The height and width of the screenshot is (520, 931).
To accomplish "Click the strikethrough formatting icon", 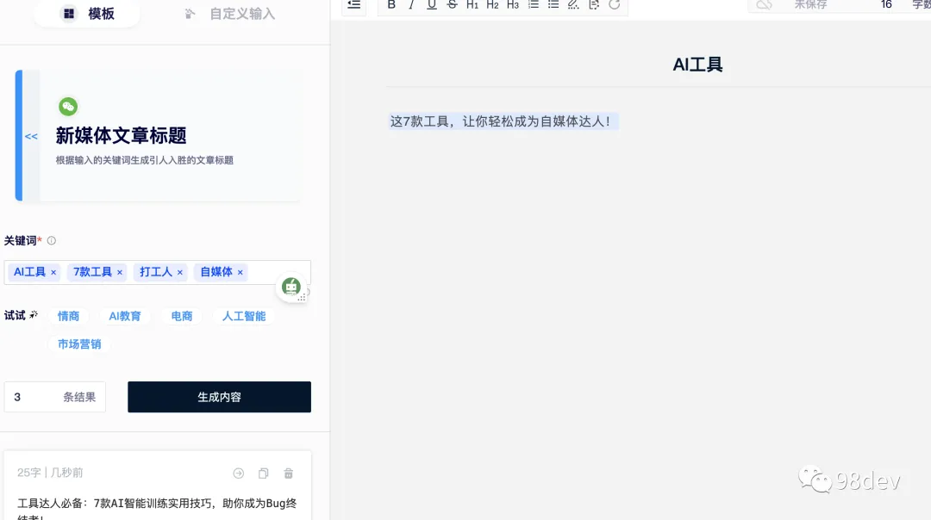I will [x=452, y=5].
